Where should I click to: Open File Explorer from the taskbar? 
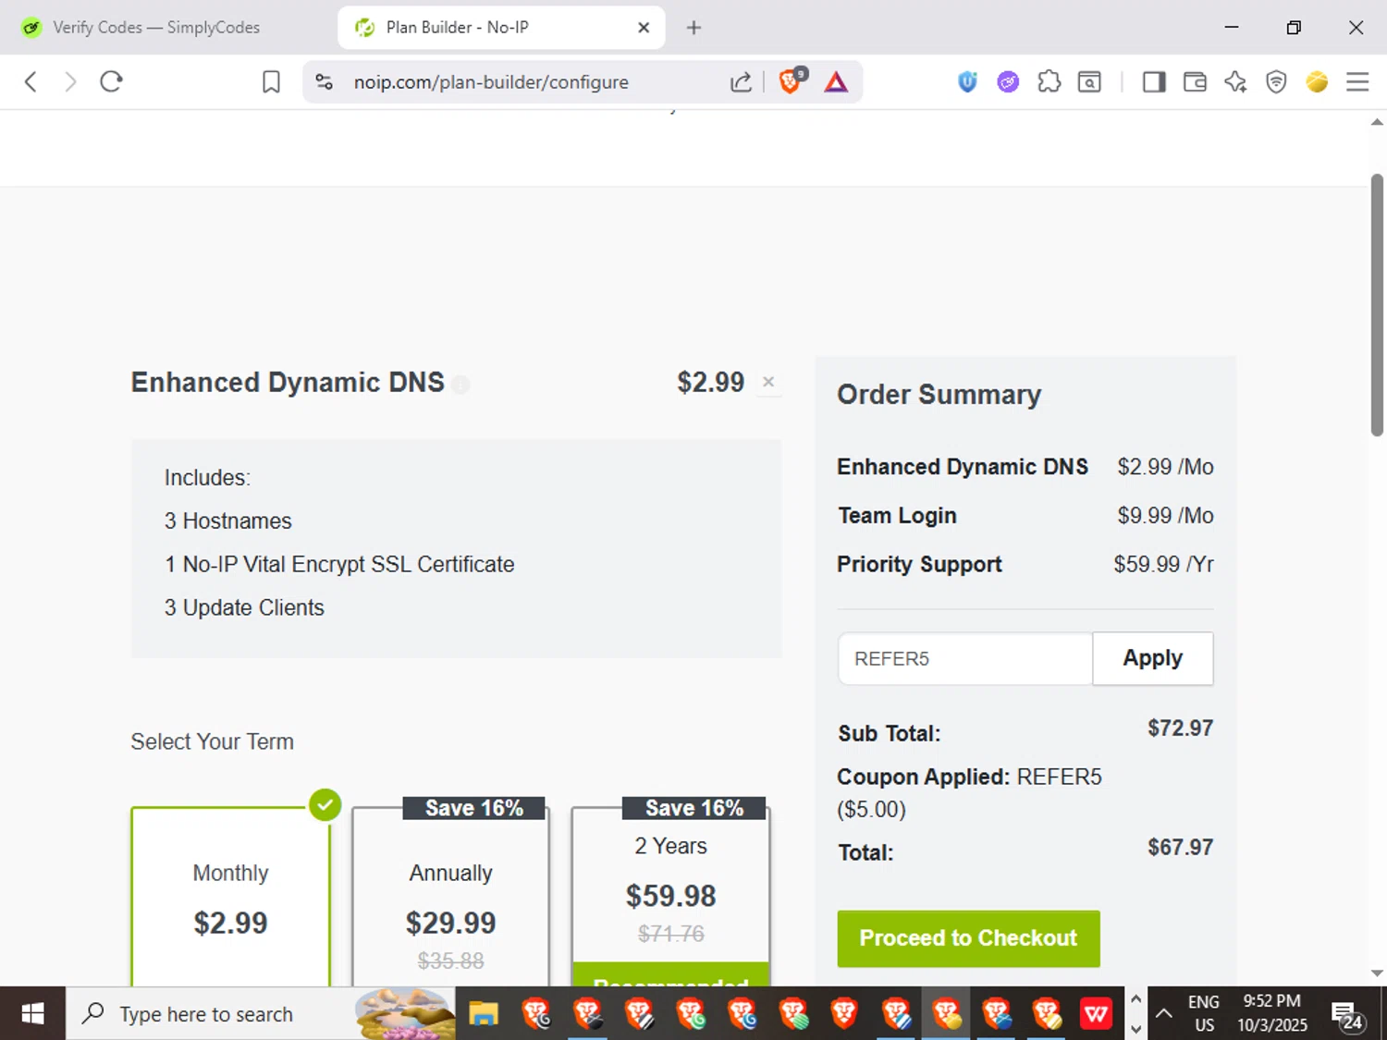484,1014
